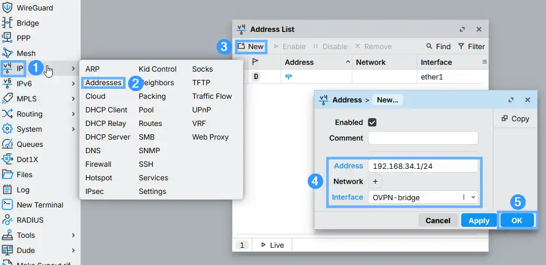Image resolution: width=546 pixels, height=265 pixels.
Task: Select Addresses in IP submenu
Action: click(104, 83)
